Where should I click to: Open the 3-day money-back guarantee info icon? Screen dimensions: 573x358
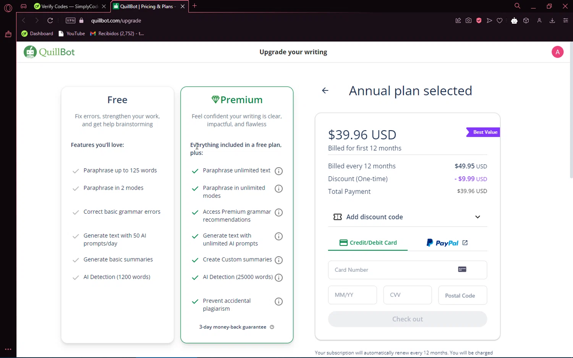272,327
